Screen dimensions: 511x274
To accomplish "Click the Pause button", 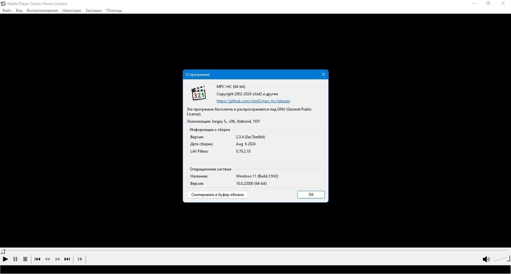I will coord(15,259).
